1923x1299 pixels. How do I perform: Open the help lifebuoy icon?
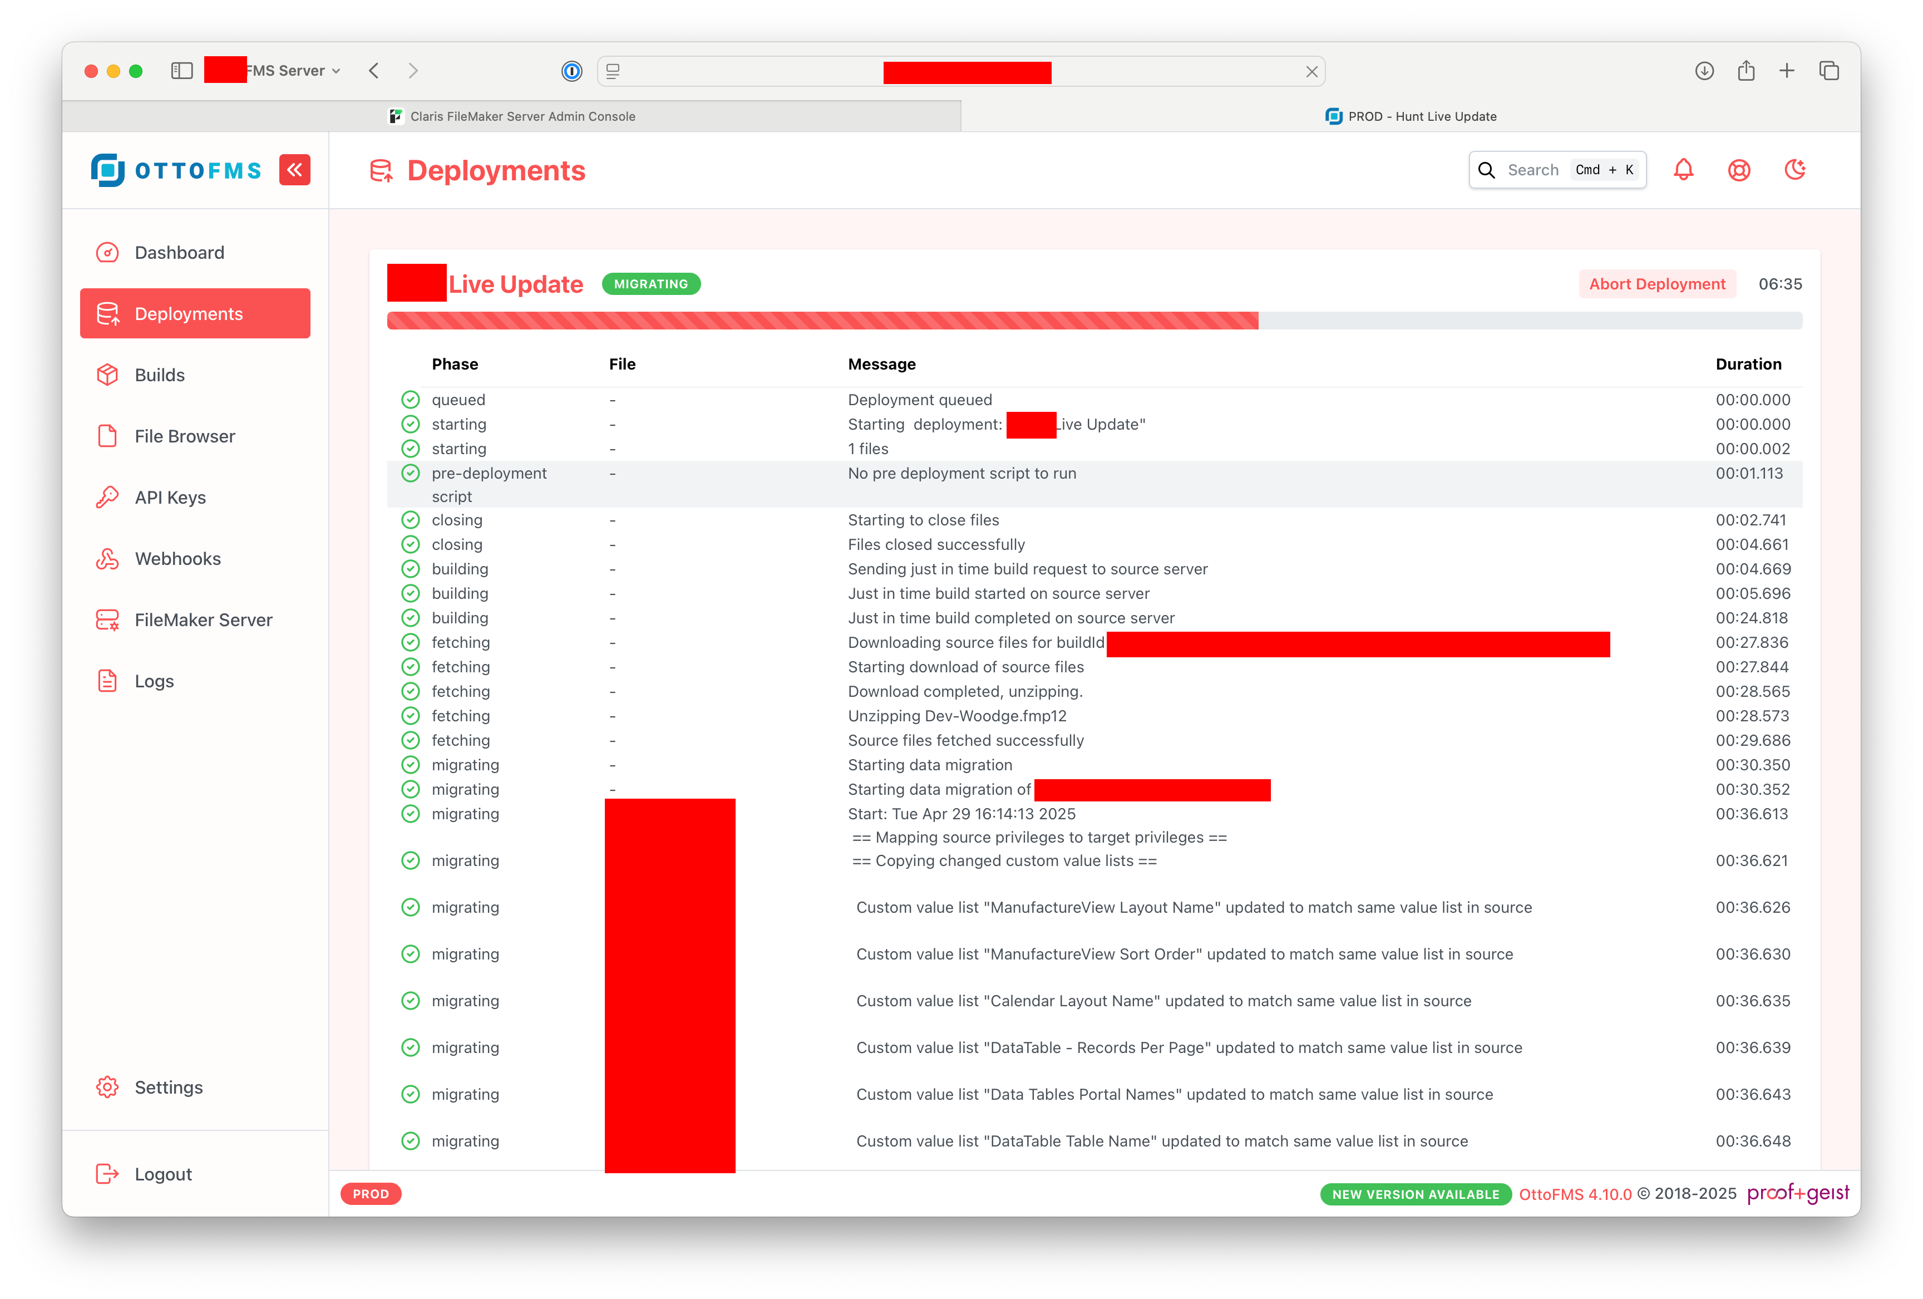[x=1738, y=170]
